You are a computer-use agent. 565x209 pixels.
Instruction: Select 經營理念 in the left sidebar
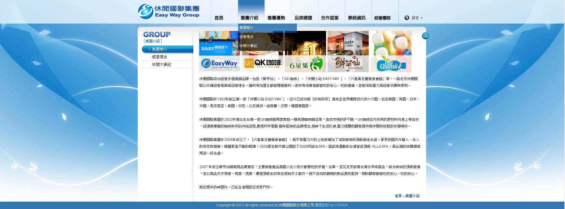pyautogui.click(x=159, y=57)
